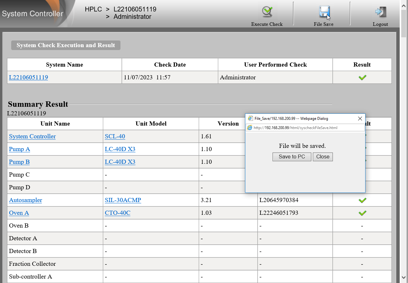Click the Pump D row name
This screenshot has height=283, width=408.
click(x=19, y=187)
